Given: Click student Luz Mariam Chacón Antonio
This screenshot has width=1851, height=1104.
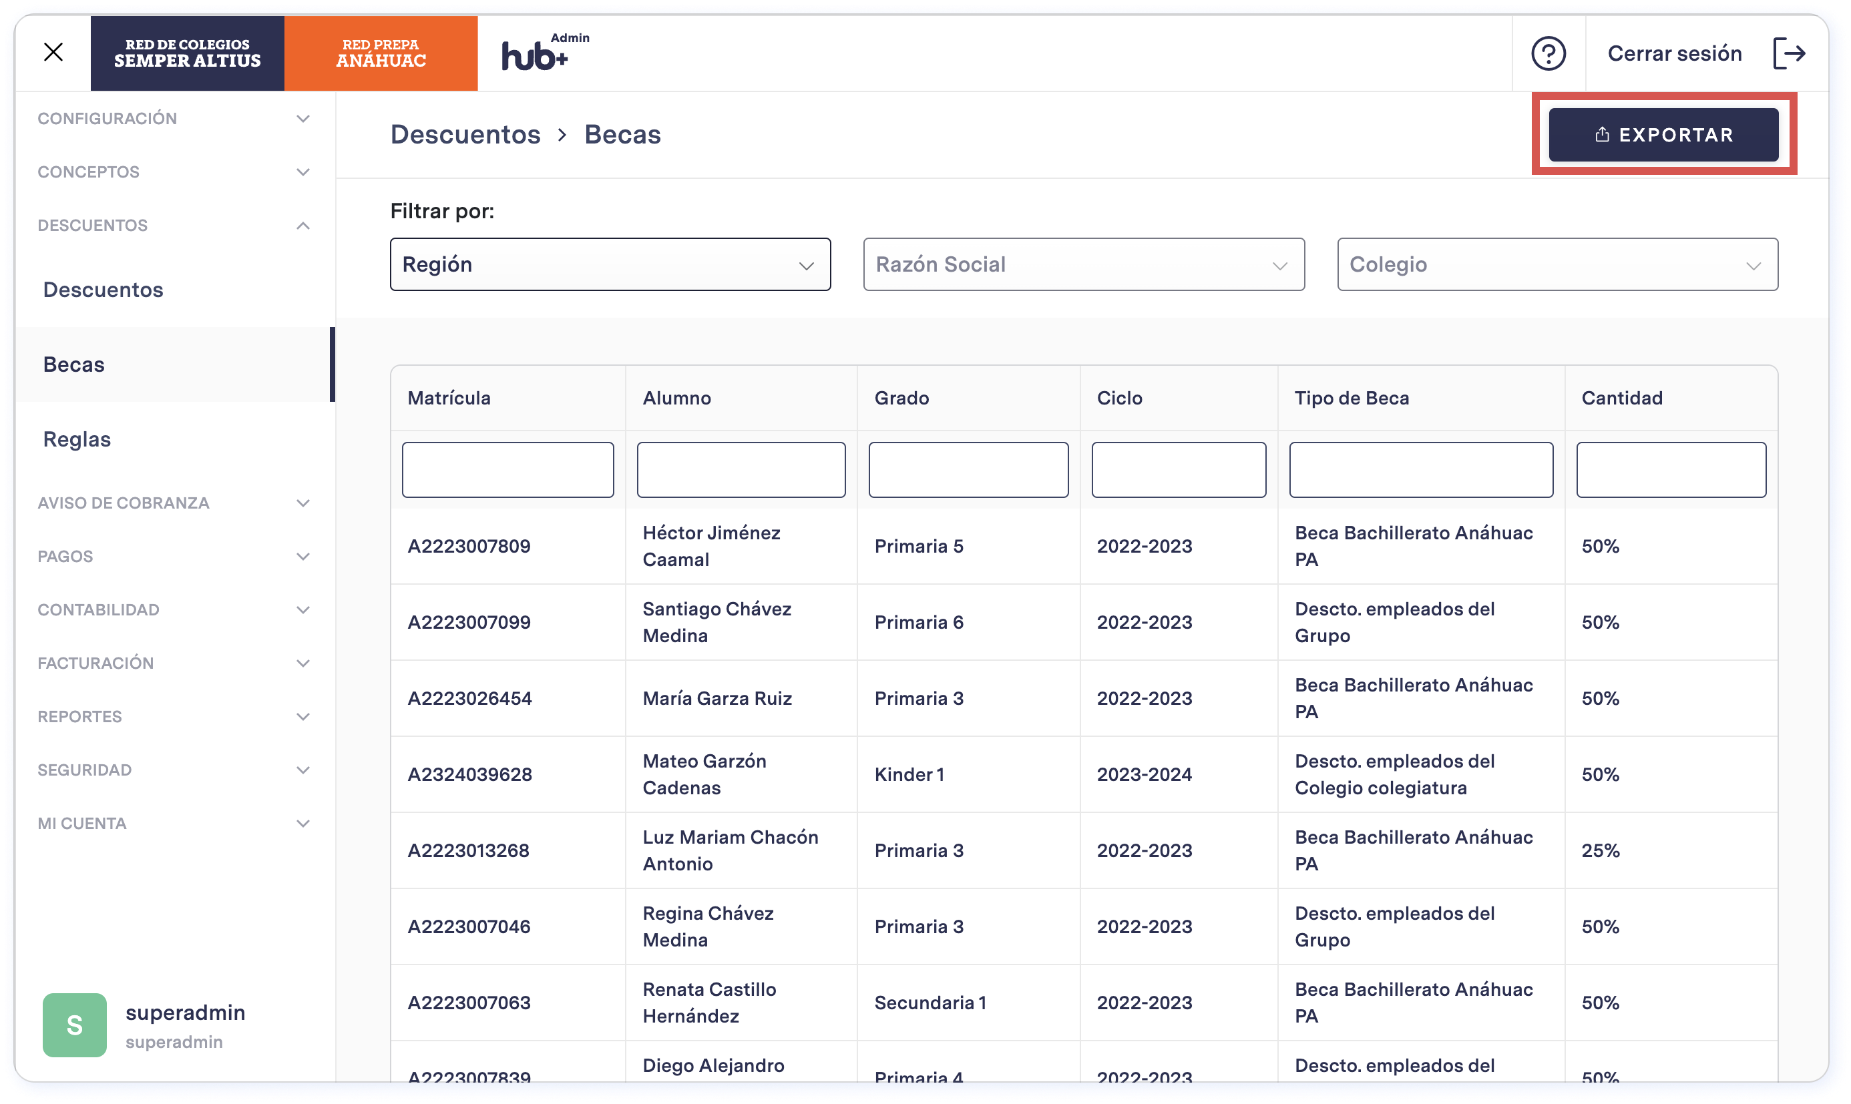Looking at the screenshot, I should click(730, 850).
